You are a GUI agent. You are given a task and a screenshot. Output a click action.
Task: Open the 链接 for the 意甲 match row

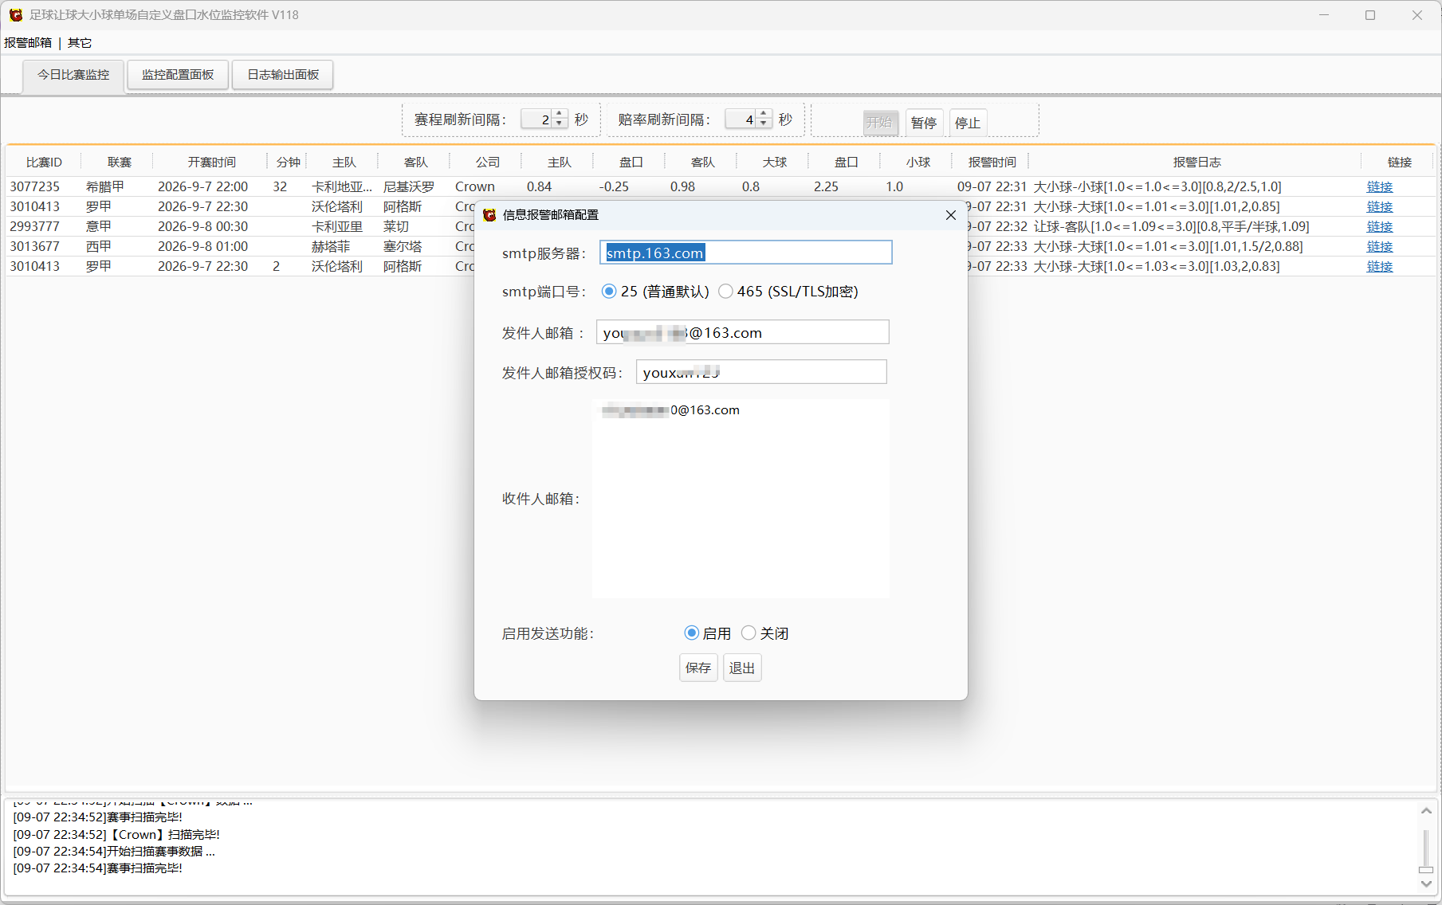click(x=1380, y=226)
